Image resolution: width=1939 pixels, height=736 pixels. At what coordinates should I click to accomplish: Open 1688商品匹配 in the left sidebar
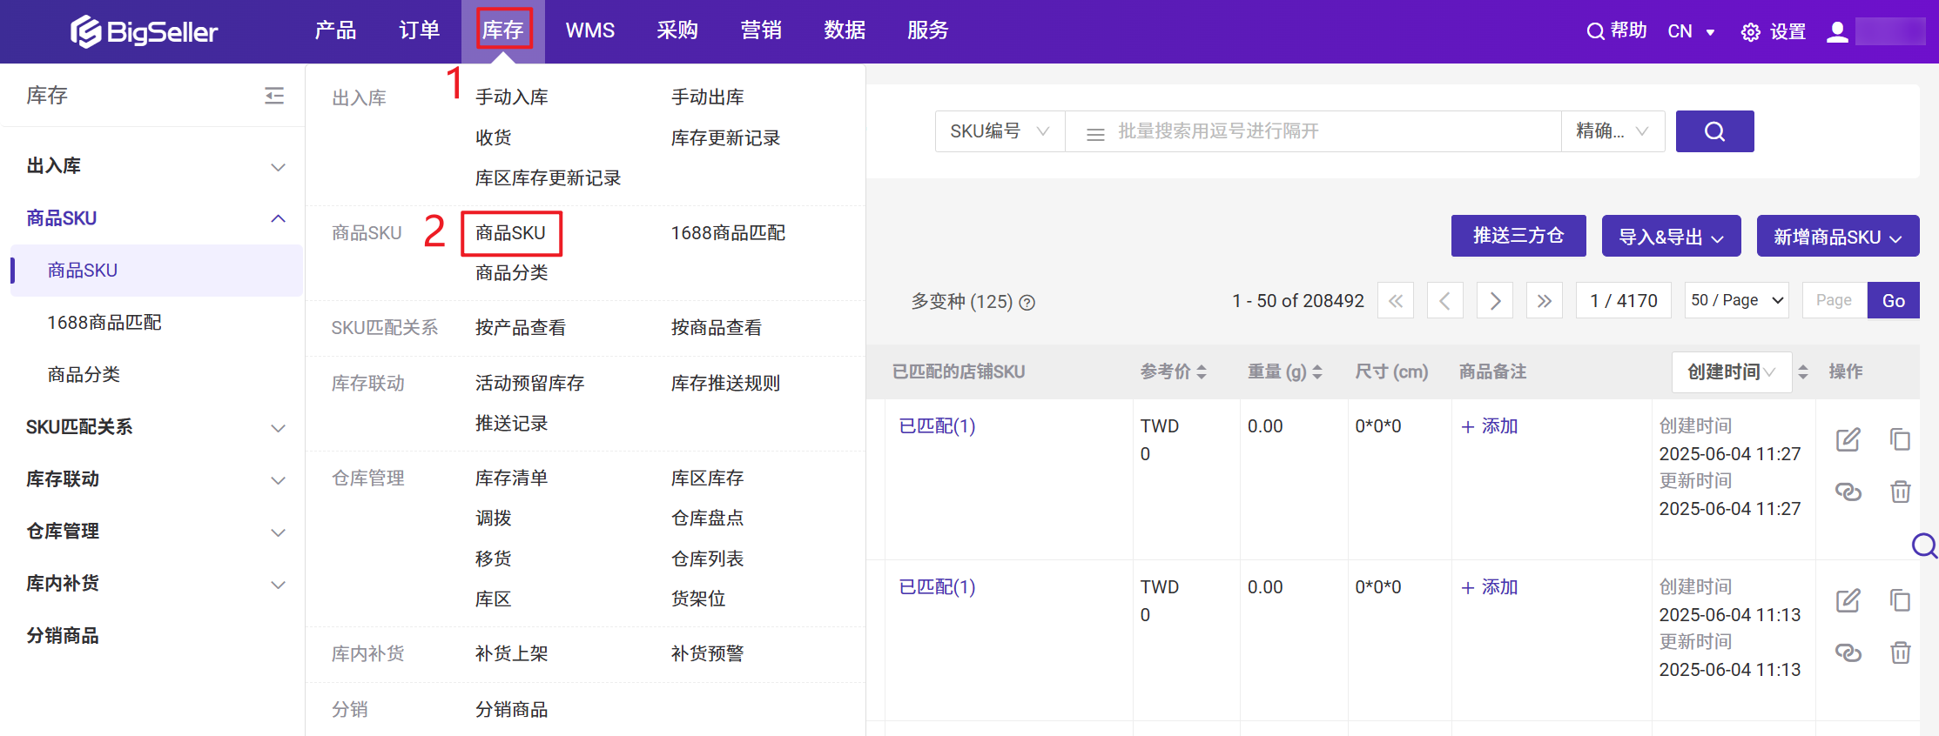tap(104, 323)
